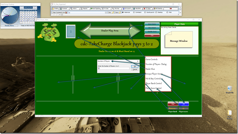Click the red icon toolbar button
The image size is (238, 134).
pos(171,9)
